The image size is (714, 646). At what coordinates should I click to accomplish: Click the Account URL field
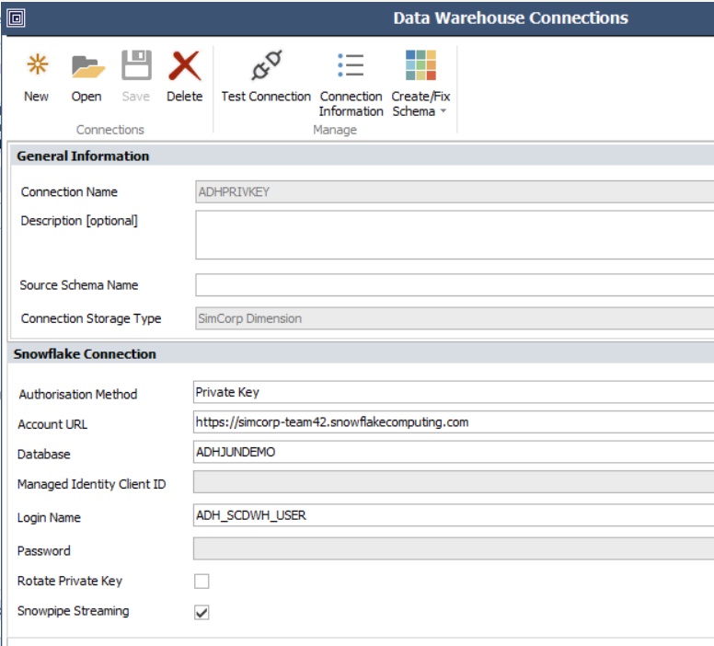pos(454,422)
